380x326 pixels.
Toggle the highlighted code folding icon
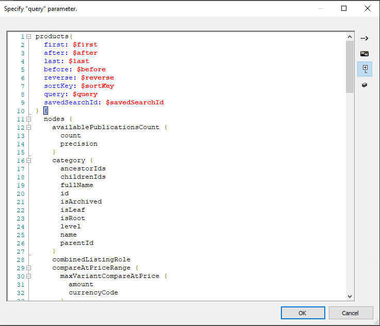[365, 69]
